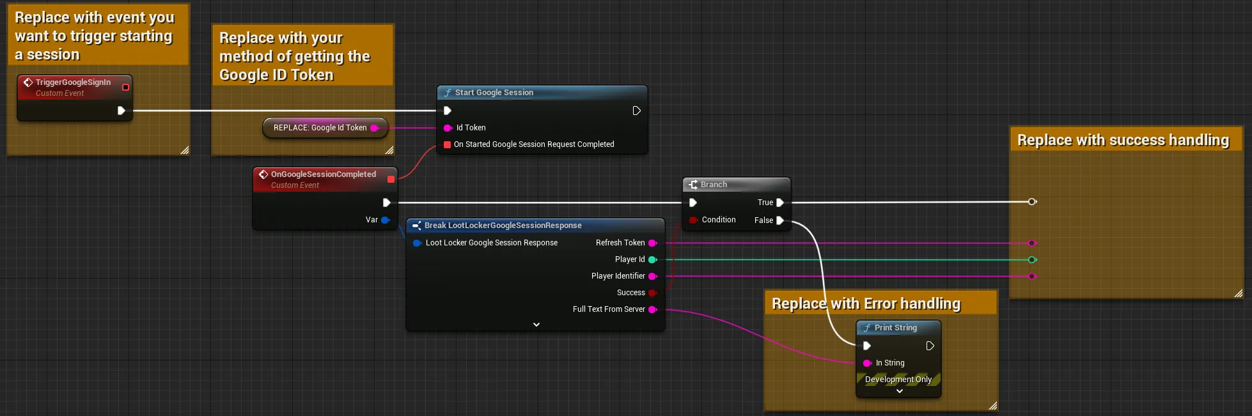Screen dimensions: 1252x416
Task: Click Print String execution input pin
Action: (867, 346)
